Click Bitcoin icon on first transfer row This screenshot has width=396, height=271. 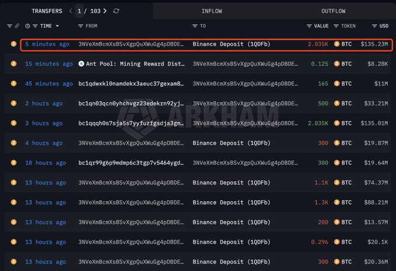tap(13, 44)
